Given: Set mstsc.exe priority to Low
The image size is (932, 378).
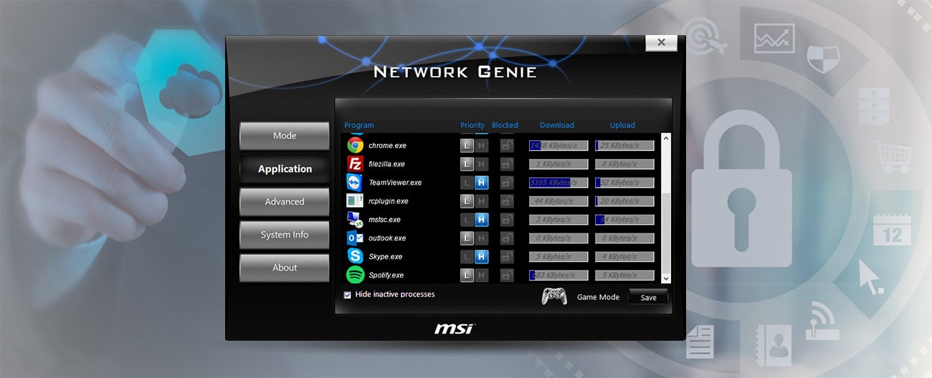Looking at the screenshot, I should 467,220.
